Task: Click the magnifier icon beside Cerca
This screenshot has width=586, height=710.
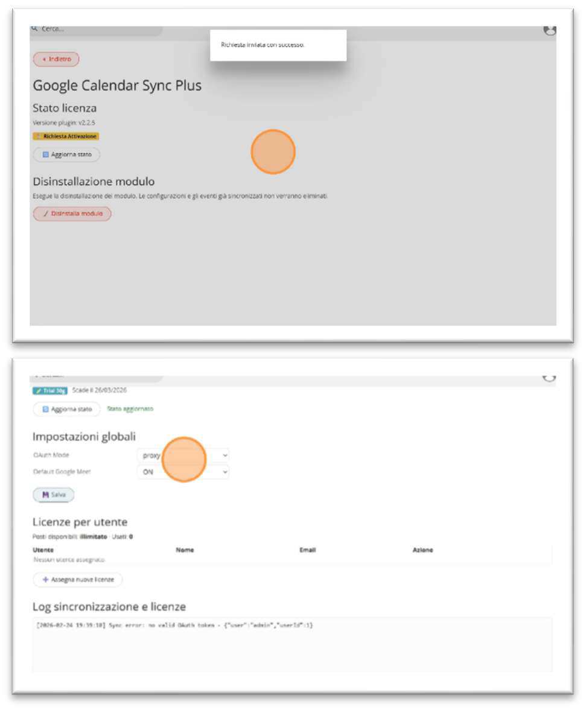Action: [x=35, y=28]
